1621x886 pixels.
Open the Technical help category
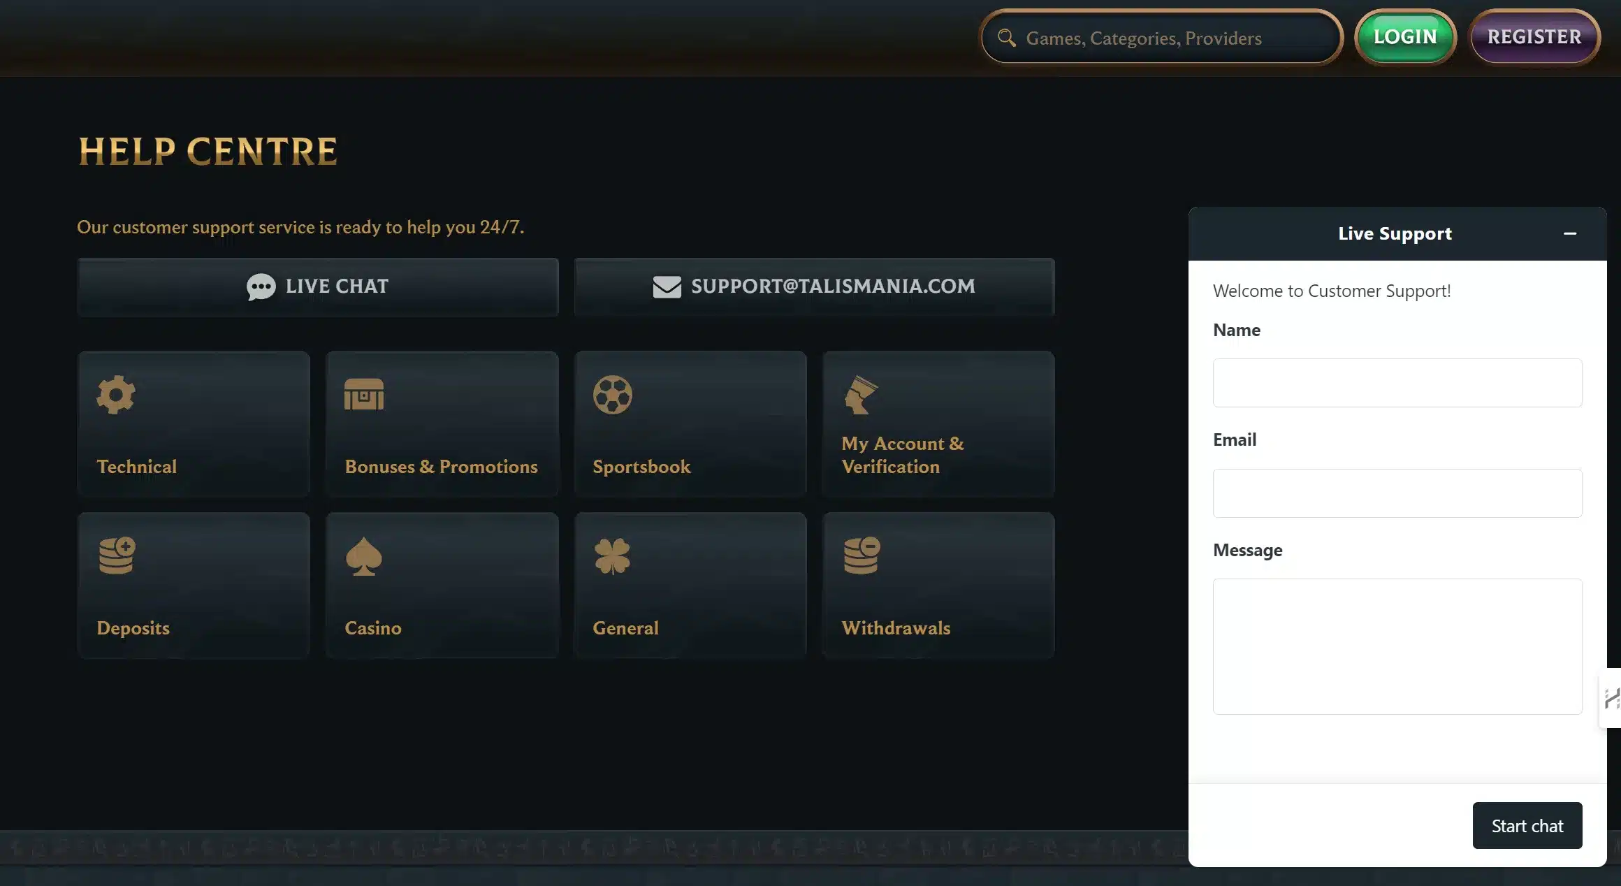coord(194,423)
